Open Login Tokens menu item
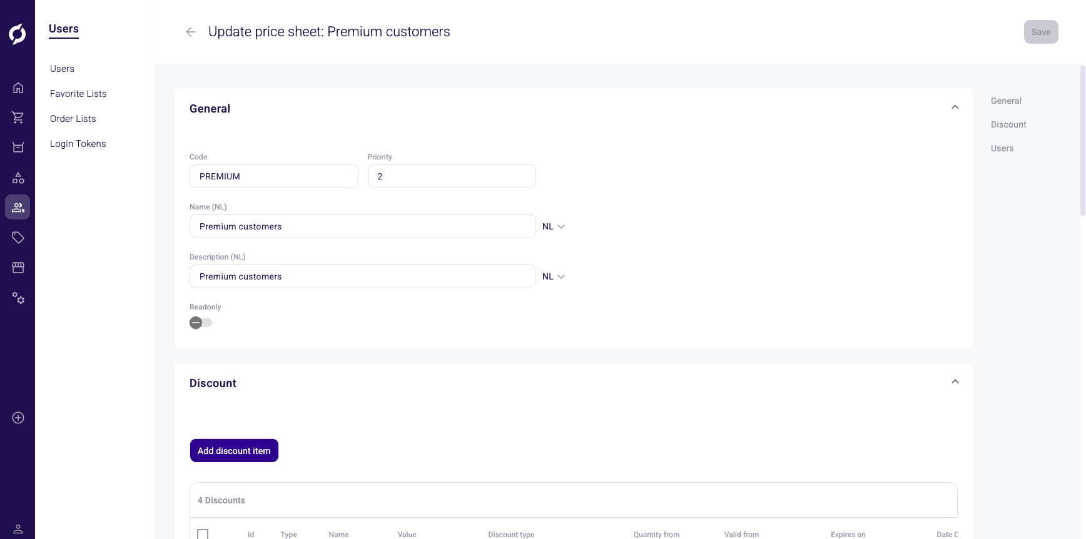Screen dimensions: 1086x539 pos(78,144)
